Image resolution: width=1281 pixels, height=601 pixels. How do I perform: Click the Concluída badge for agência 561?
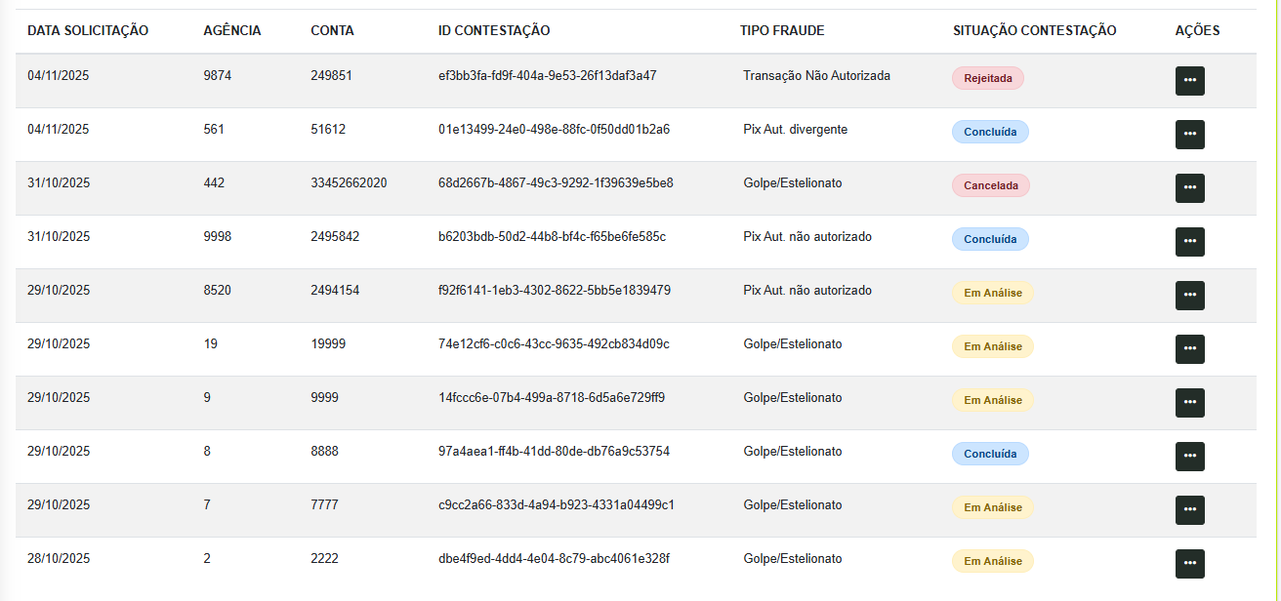point(990,132)
